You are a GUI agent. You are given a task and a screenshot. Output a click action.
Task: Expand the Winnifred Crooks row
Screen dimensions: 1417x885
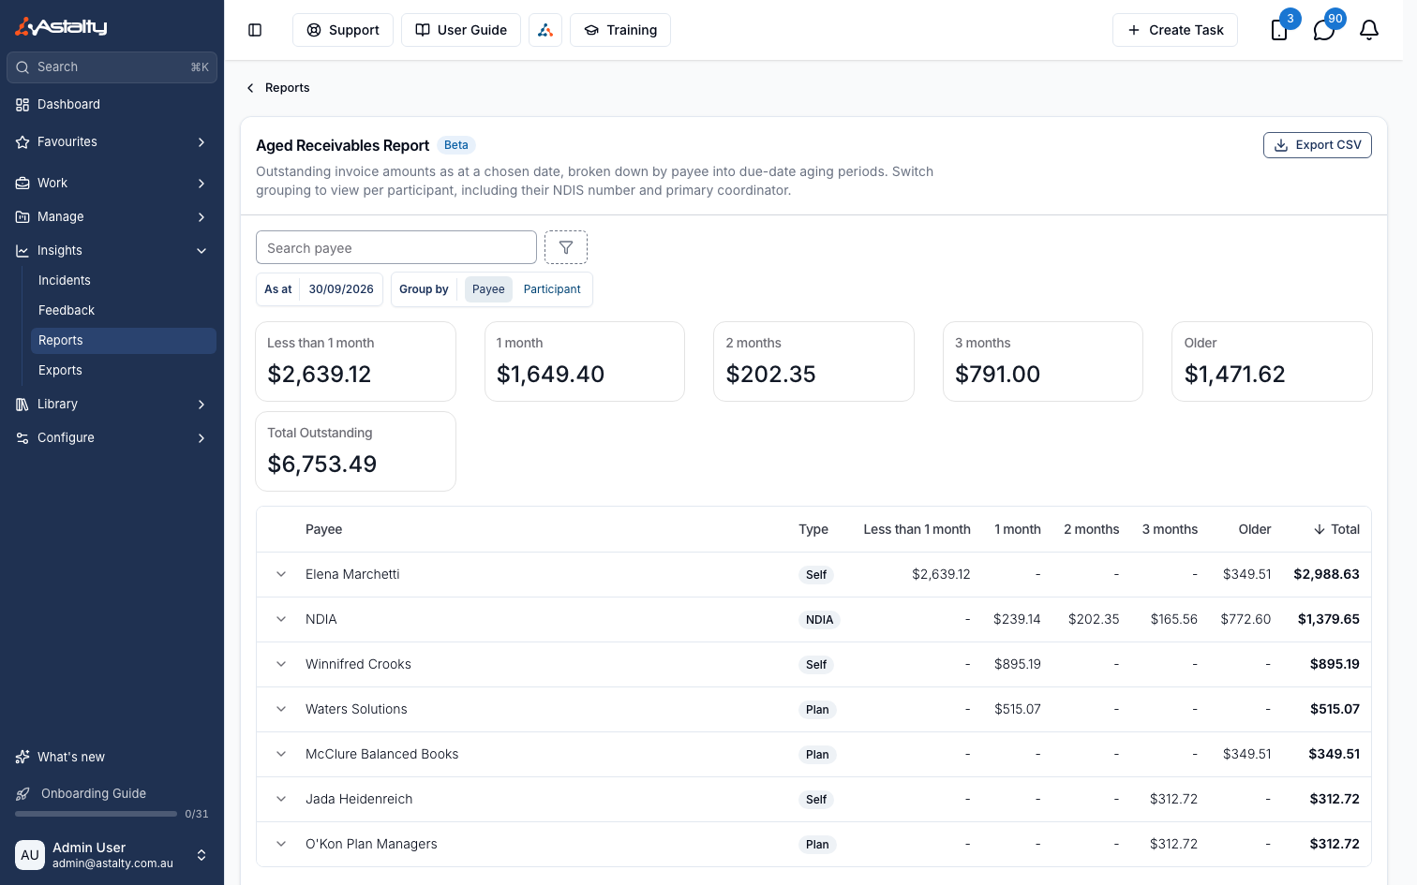[281, 664]
